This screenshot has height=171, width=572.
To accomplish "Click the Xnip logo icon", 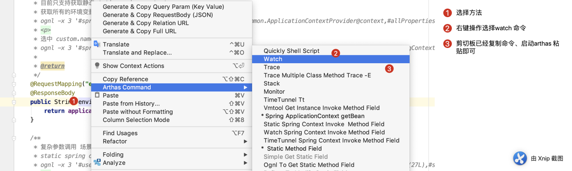I will coord(520,158).
